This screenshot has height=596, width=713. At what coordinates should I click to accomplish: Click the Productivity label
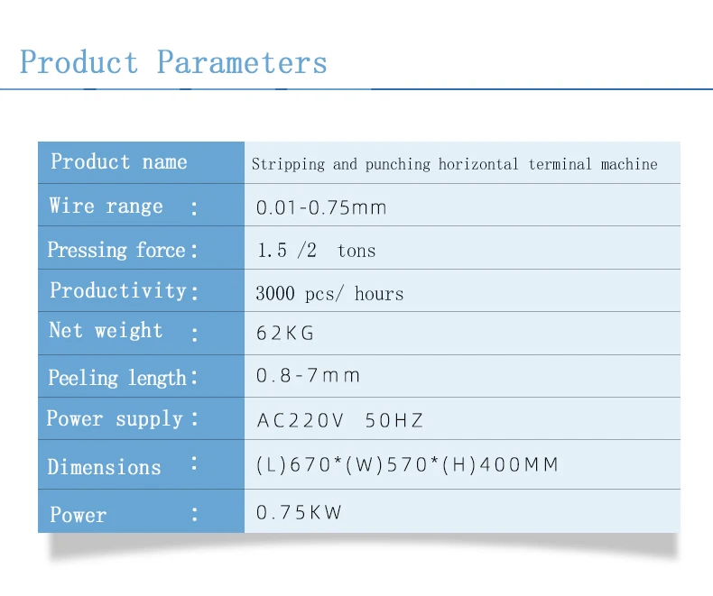118,290
